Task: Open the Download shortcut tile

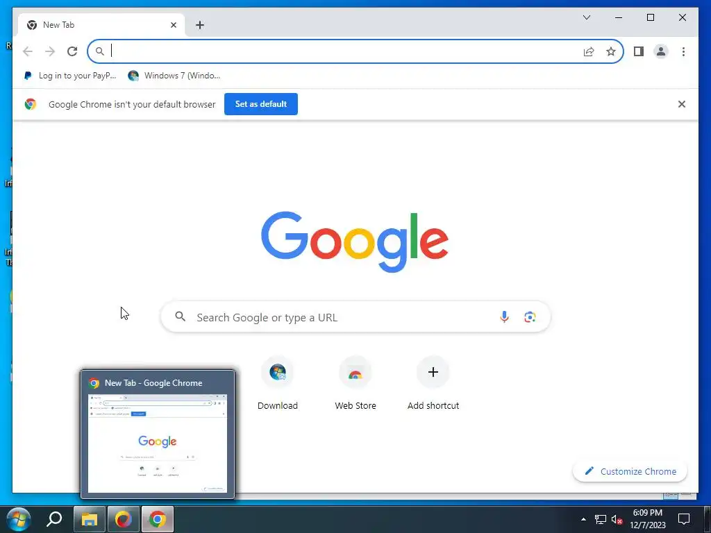Action: 278,383
